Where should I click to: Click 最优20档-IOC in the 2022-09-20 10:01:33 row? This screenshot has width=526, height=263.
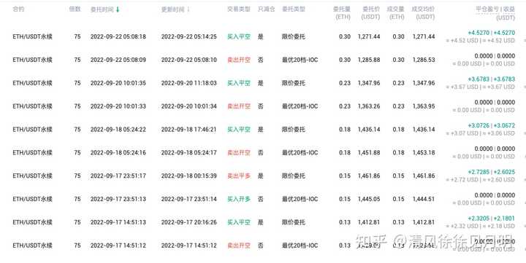[300, 106]
